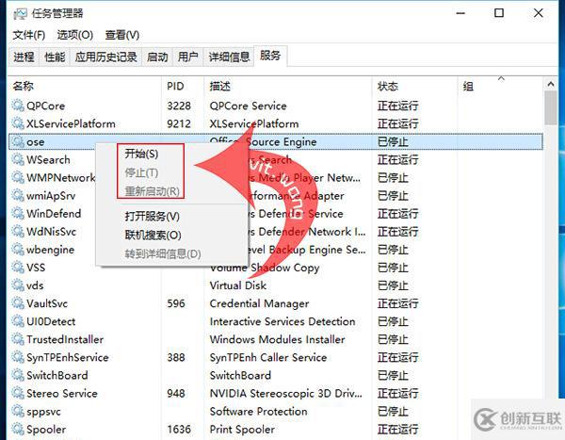
Task: Click the gear icon beside Stereo Service
Action: click(18, 393)
